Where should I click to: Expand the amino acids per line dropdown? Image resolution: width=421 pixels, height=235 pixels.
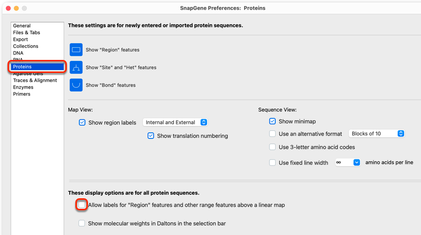point(348,163)
